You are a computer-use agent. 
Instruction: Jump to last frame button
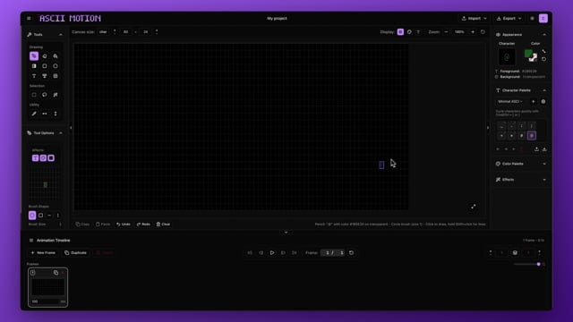point(295,252)
